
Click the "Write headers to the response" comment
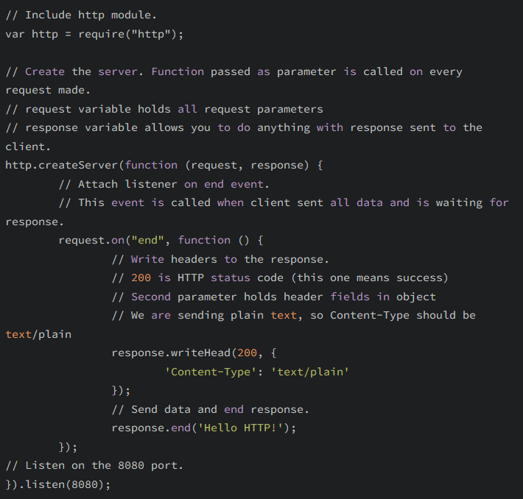[x=220, y=259]
